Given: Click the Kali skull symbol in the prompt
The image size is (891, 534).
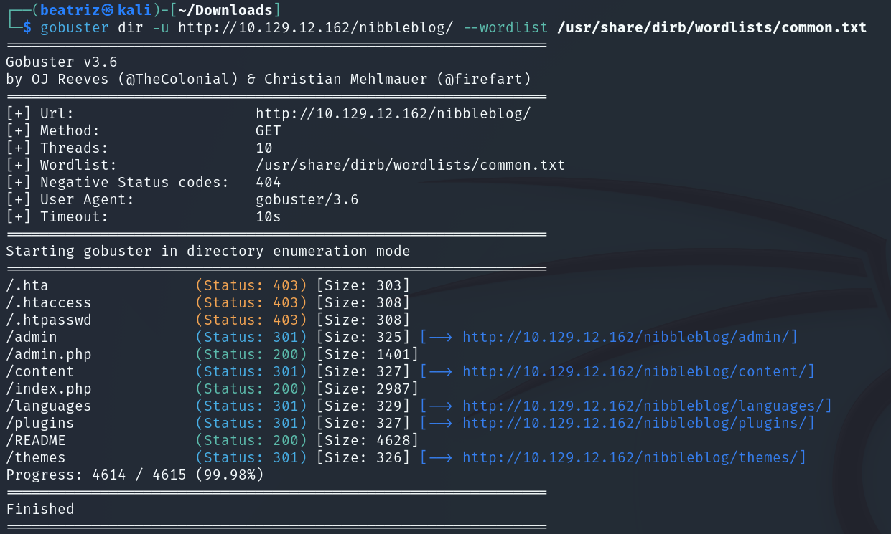Looking at the screenshot, I should click(x=109, y=11).
